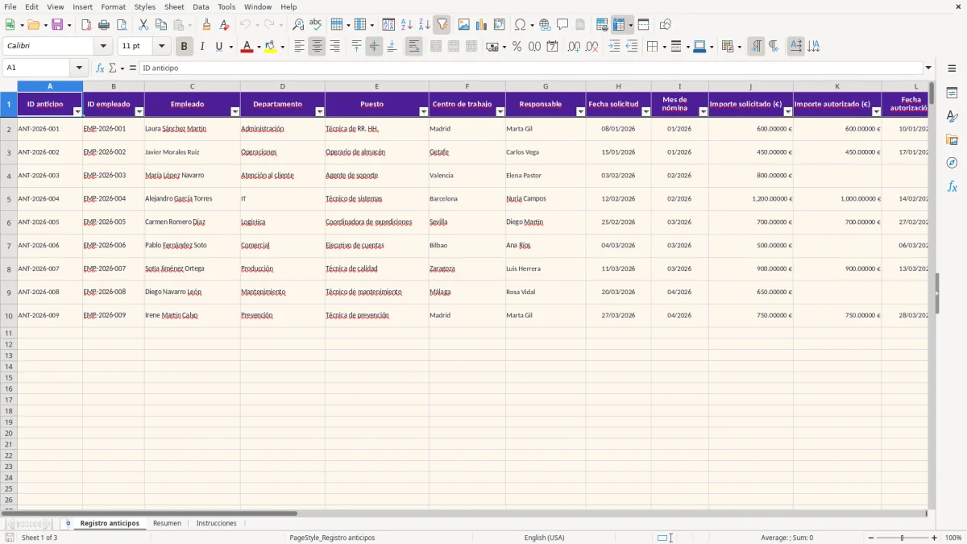Toggle Italic formatting
This screenshot has width=967, height=544.
click(x=201, y=47)
